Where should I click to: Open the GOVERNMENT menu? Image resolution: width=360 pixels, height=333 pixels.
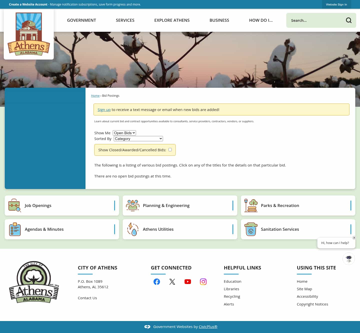pos(81,20)
